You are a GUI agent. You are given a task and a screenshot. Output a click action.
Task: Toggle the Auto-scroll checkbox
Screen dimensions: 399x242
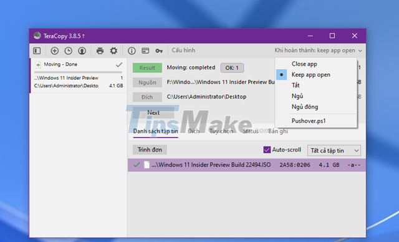pos(267,150)
